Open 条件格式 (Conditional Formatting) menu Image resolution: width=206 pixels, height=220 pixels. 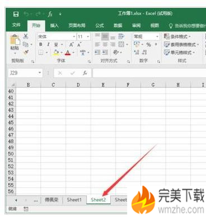tap(177, 36)
